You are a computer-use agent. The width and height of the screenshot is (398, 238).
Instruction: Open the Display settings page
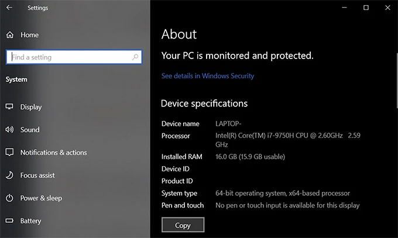point(31,107)
